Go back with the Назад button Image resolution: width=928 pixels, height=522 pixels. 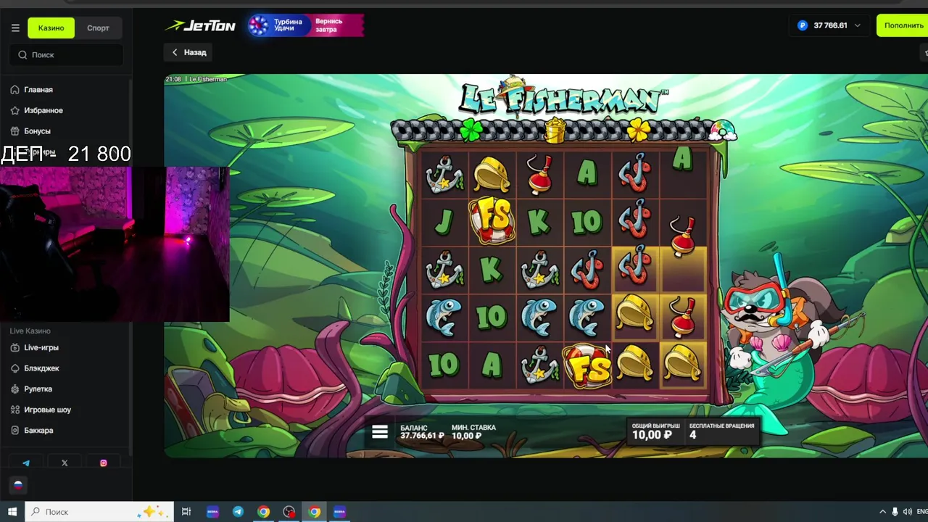[189, 52]
